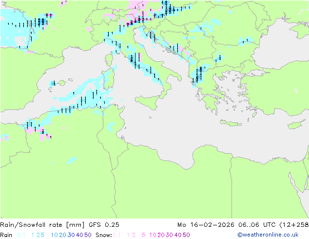Screen dimensions: 309x239
Task: Pick the Rain legend 20 value
Action: pos(63,235)
